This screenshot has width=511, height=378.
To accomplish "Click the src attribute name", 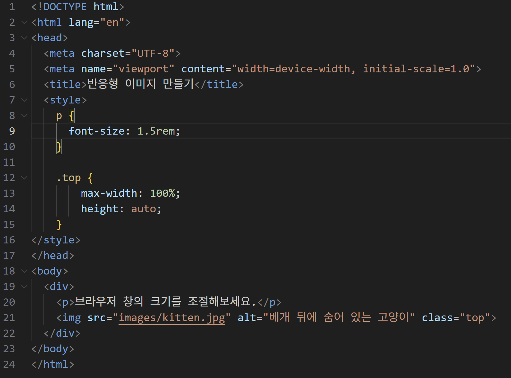I will (x=97, y=318).
